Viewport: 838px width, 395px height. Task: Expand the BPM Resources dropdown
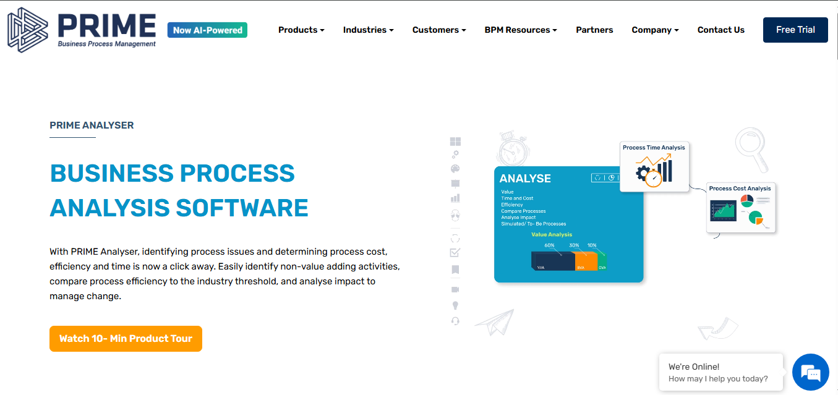tap(520, 30)
